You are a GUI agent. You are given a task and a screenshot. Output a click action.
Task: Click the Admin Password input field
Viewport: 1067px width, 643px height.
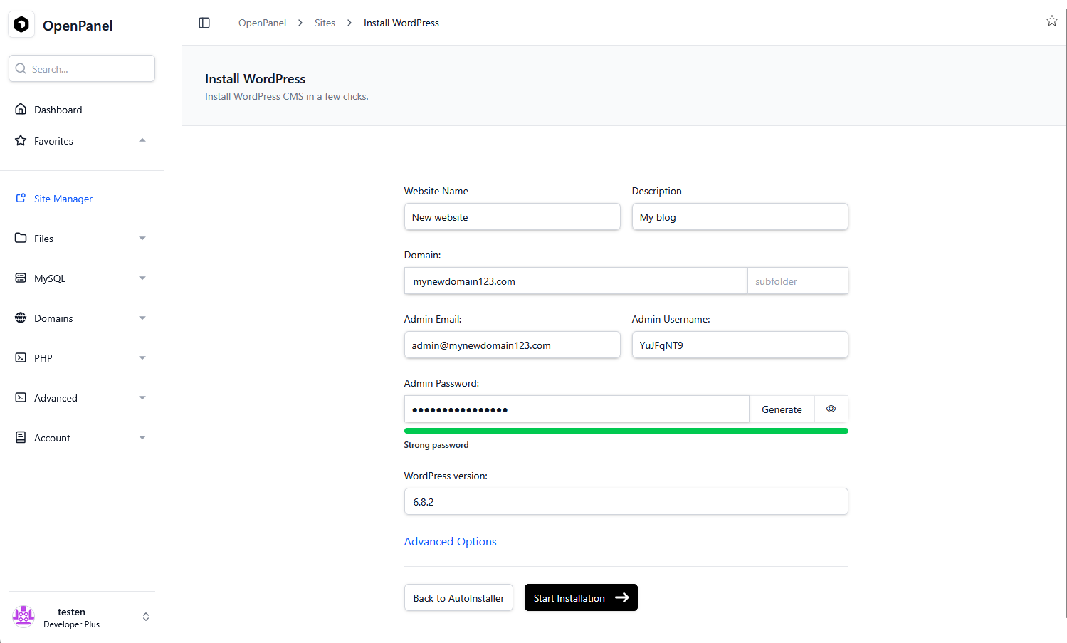(x=577, y=409)
